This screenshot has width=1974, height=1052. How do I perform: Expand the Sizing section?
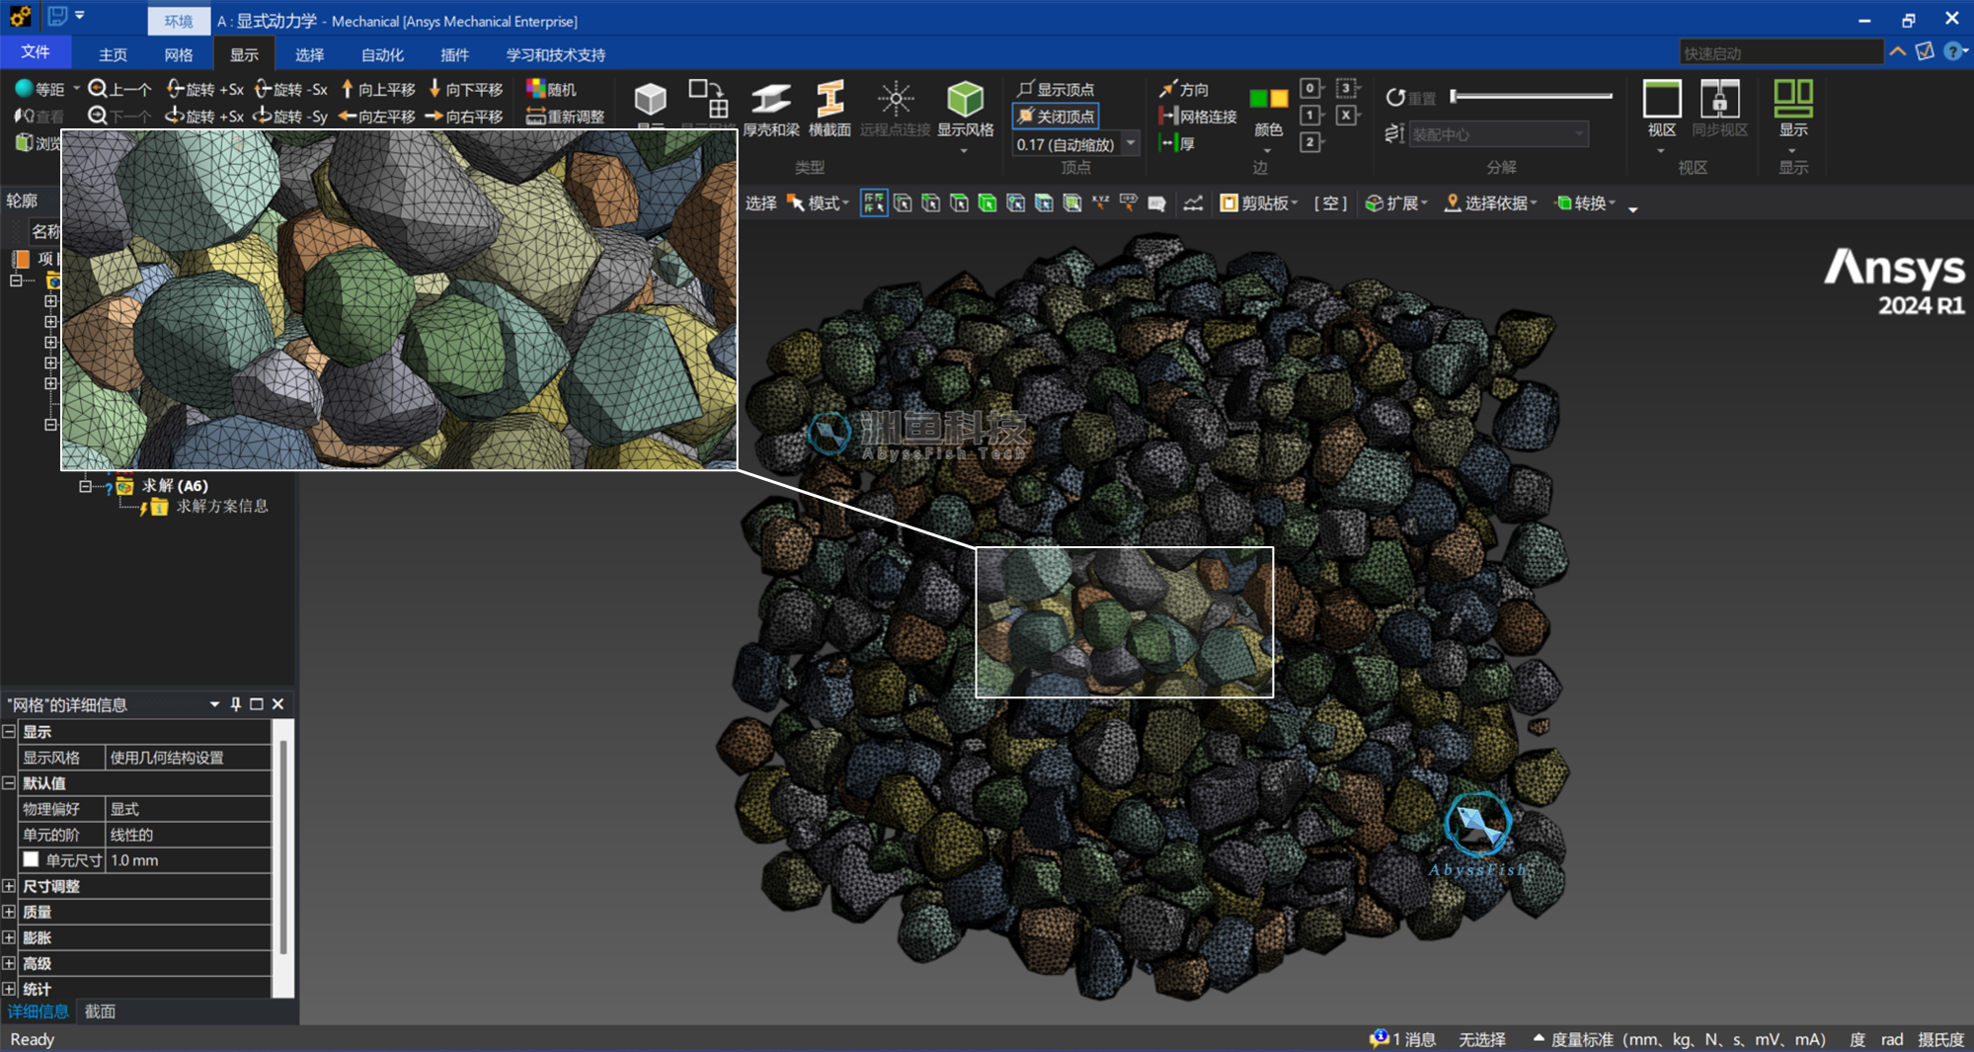point(9,886)
